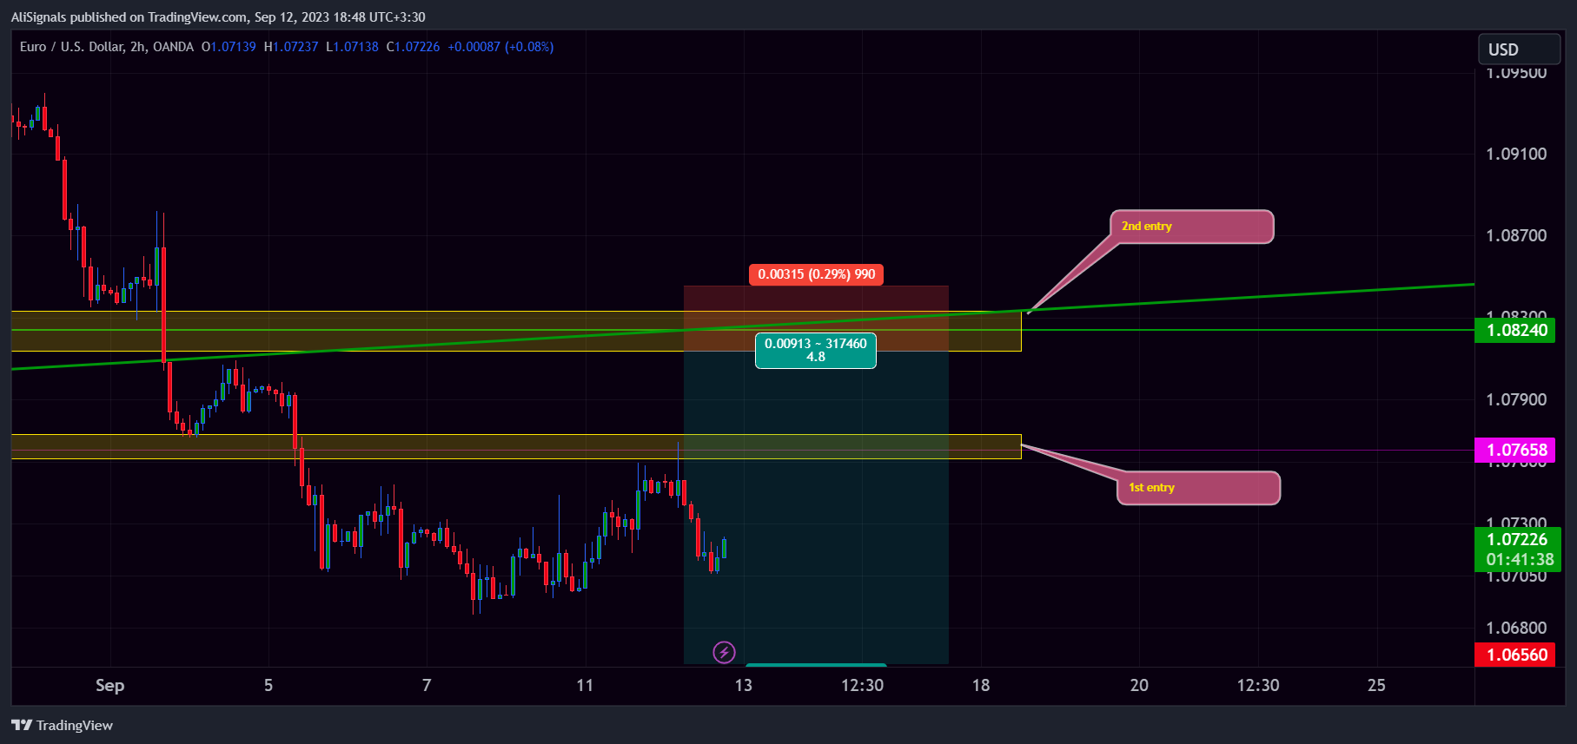Viewport: 1577px width, 744px height.
Task: Click the Sep date label on time axis
Action: (x=109, y=685)
